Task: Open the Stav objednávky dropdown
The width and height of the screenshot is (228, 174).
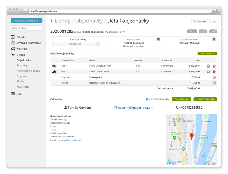Action: 76,44
